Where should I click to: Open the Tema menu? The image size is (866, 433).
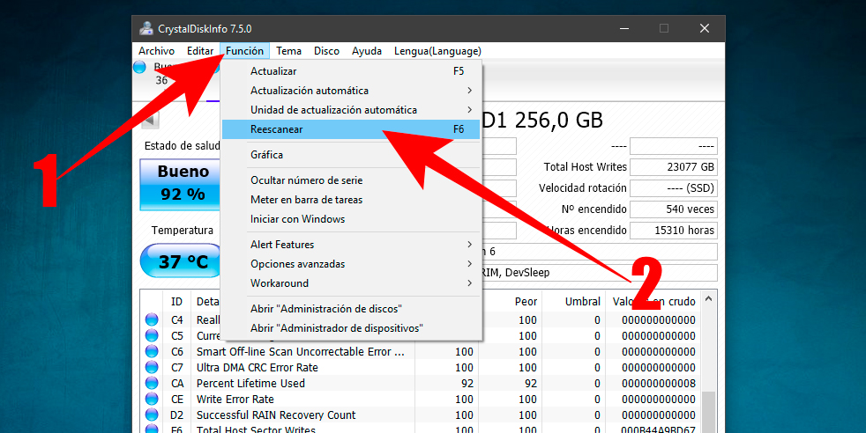[x=289, y=51]
